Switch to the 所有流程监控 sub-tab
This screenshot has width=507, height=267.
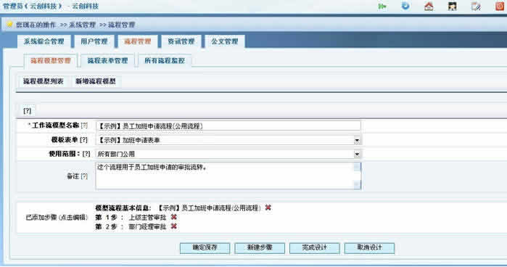point(165,60)
